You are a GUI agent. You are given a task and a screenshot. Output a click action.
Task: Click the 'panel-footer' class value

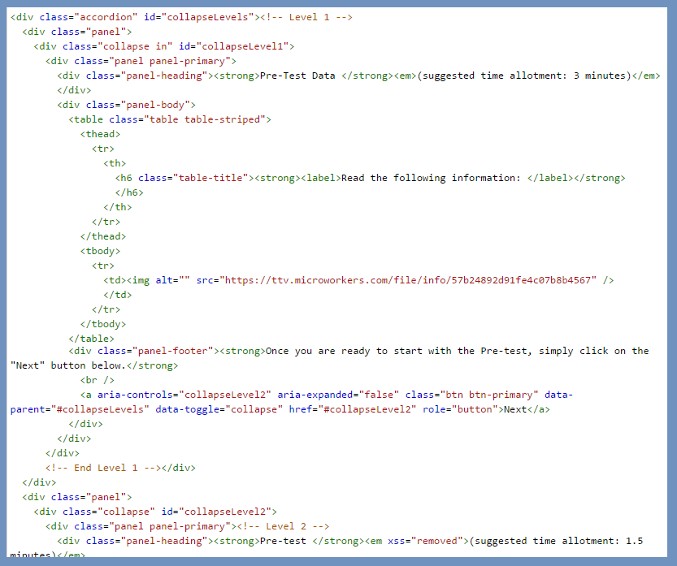(172, 351)
